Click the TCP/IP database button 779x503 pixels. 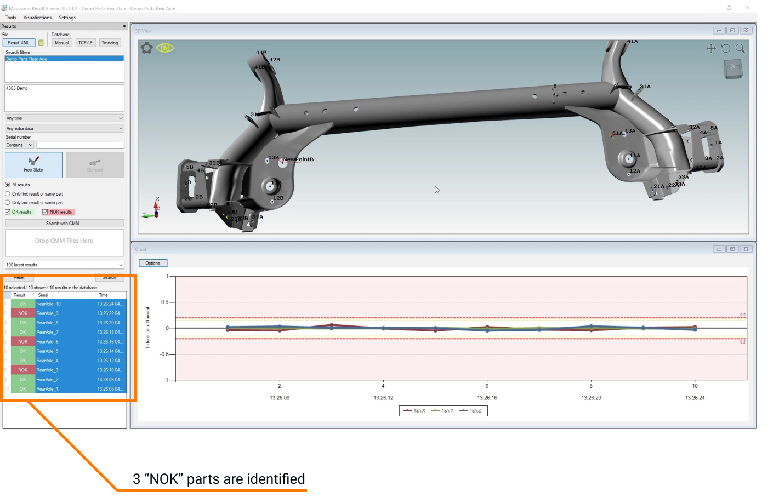86,43
